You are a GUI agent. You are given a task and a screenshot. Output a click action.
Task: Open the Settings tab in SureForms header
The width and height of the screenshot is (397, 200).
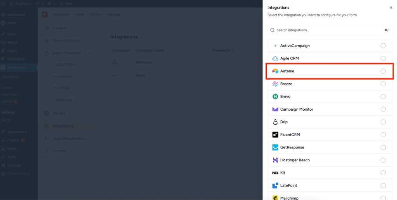coord(114,14)
